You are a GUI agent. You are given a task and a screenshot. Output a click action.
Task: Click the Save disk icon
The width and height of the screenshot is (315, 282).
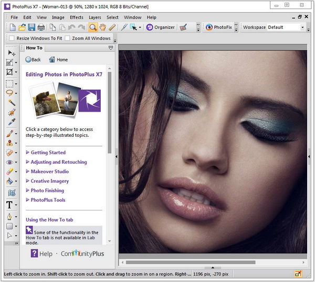click(x=31, y=27)
